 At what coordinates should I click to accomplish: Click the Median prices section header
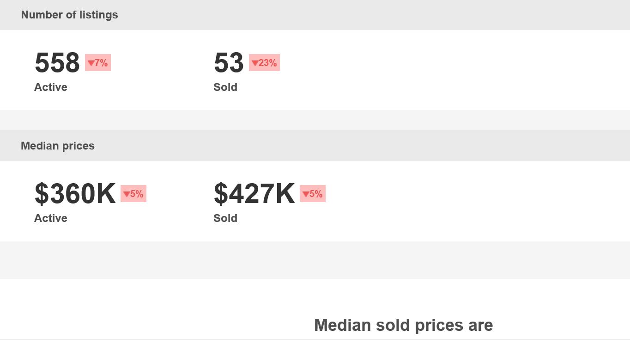58,146
